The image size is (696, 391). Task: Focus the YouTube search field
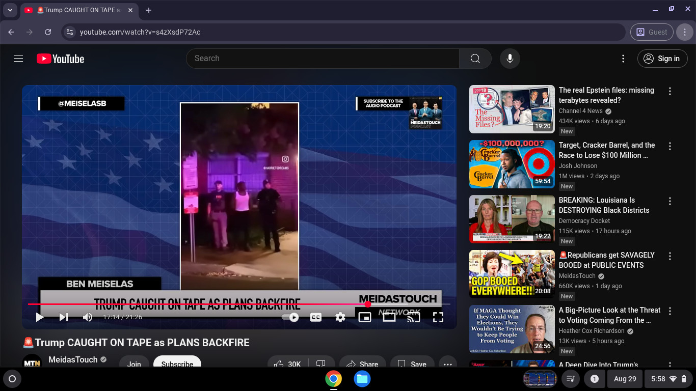pyautogui.click(x=323, y=59)
